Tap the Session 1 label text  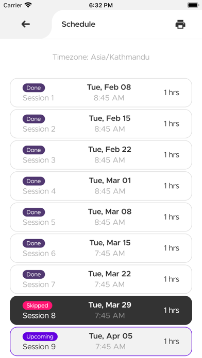38,98
